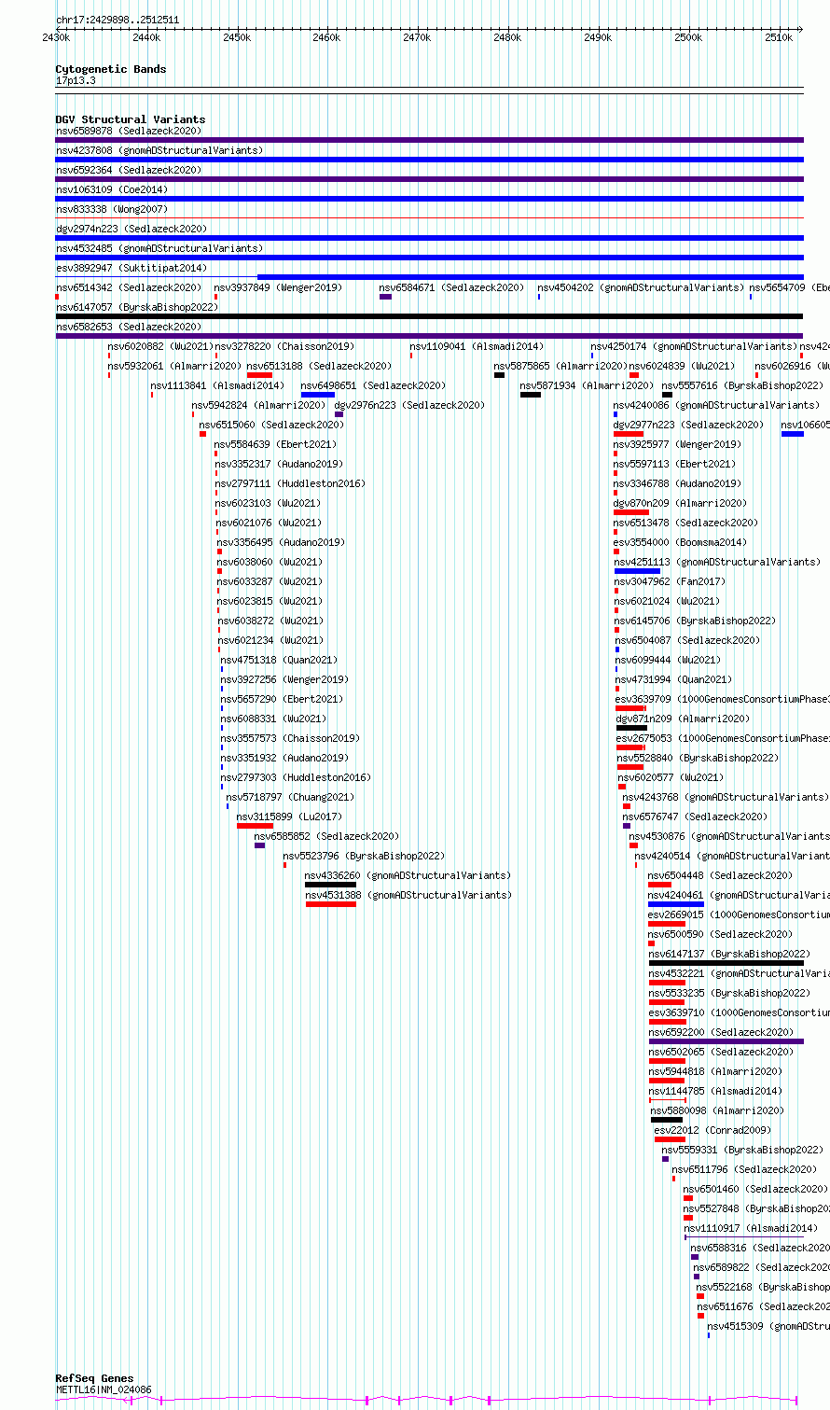
Task: Select nsv6592364 (Sedlazeck2020) label
Action: click(129, 171)
